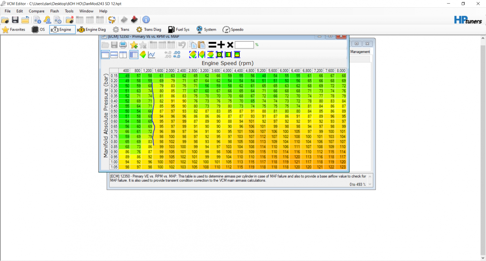Viewport: 486px width, 261px height.
Task: Click the description panel scroll down arrow
Action: pyautogui.click(x=370, y=184)
